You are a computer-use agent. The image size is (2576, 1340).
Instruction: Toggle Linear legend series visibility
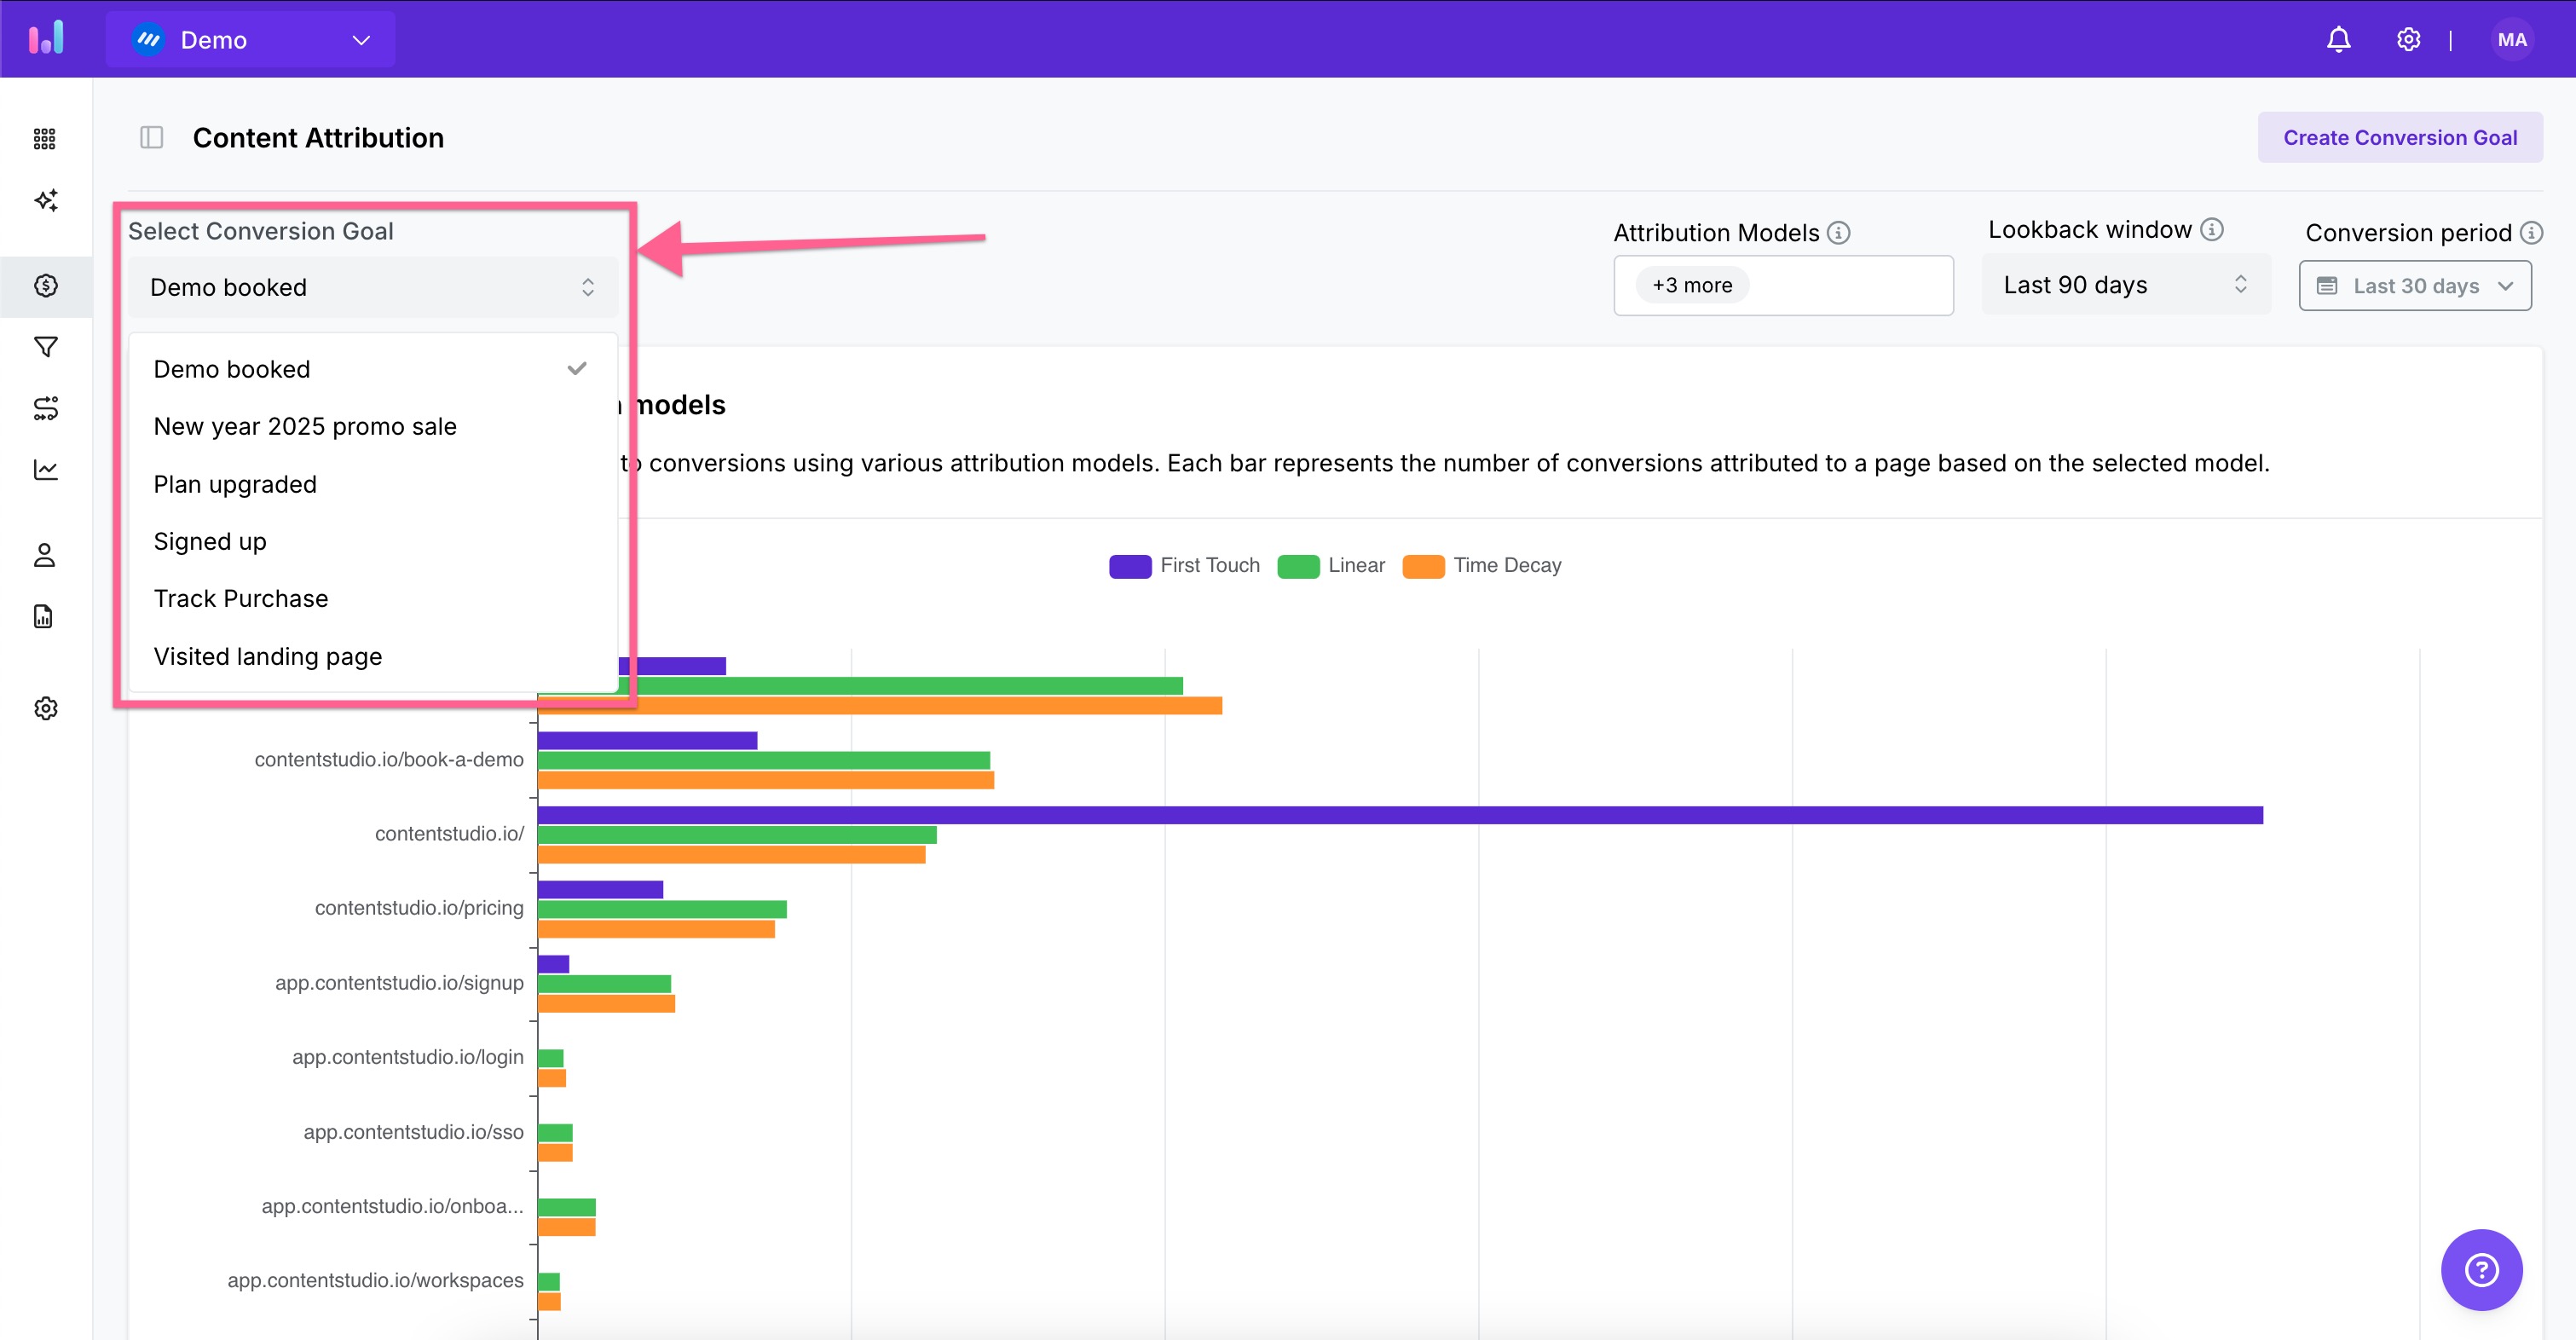point(1331,566)
